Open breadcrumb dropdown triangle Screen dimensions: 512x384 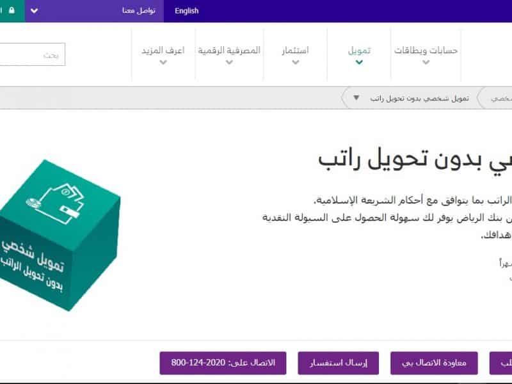tap(356, 98)
